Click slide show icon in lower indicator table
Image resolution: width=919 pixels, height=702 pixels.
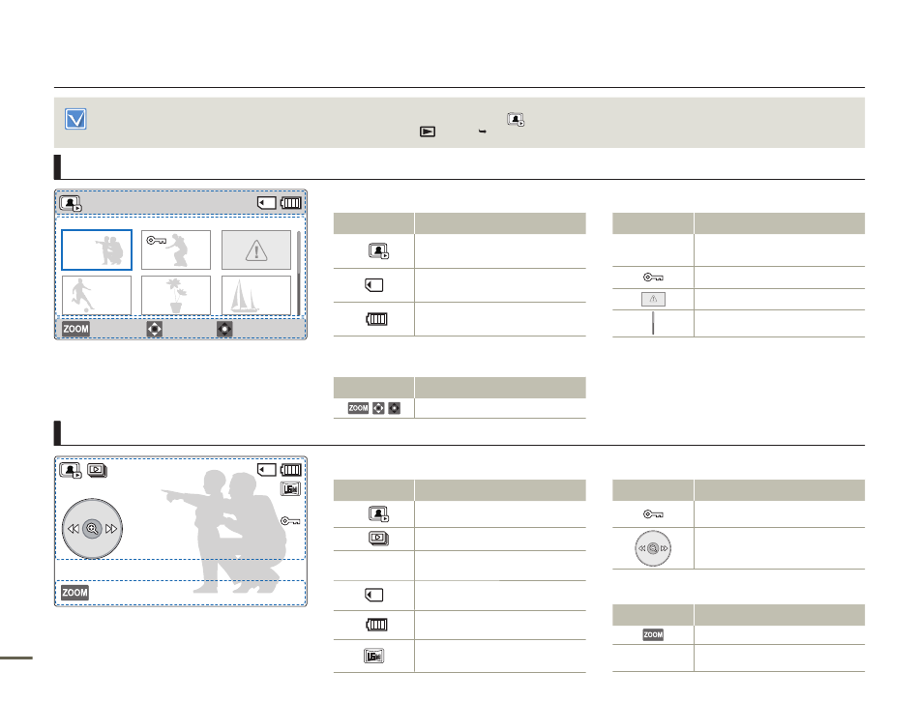[378, 538]
